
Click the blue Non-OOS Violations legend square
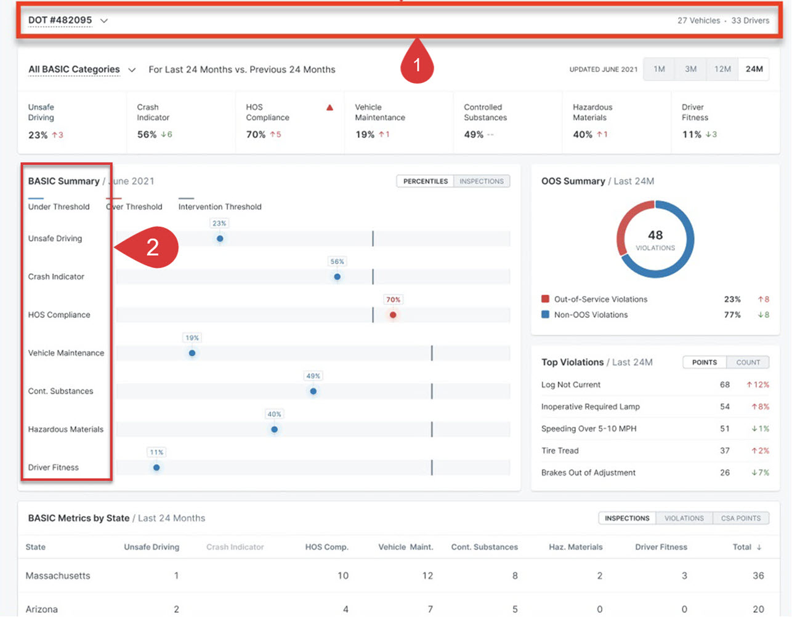545,314
